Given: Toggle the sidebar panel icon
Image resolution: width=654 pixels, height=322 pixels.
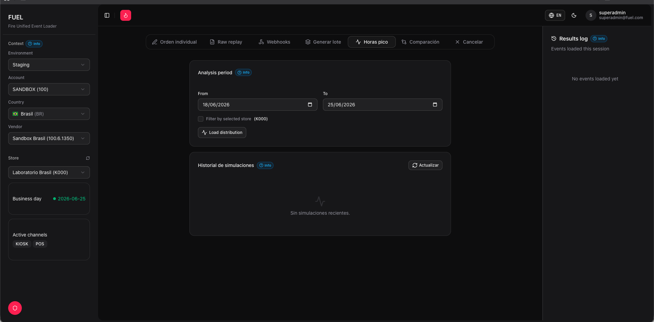Looking at the screenshot, I should pos(107,15).
